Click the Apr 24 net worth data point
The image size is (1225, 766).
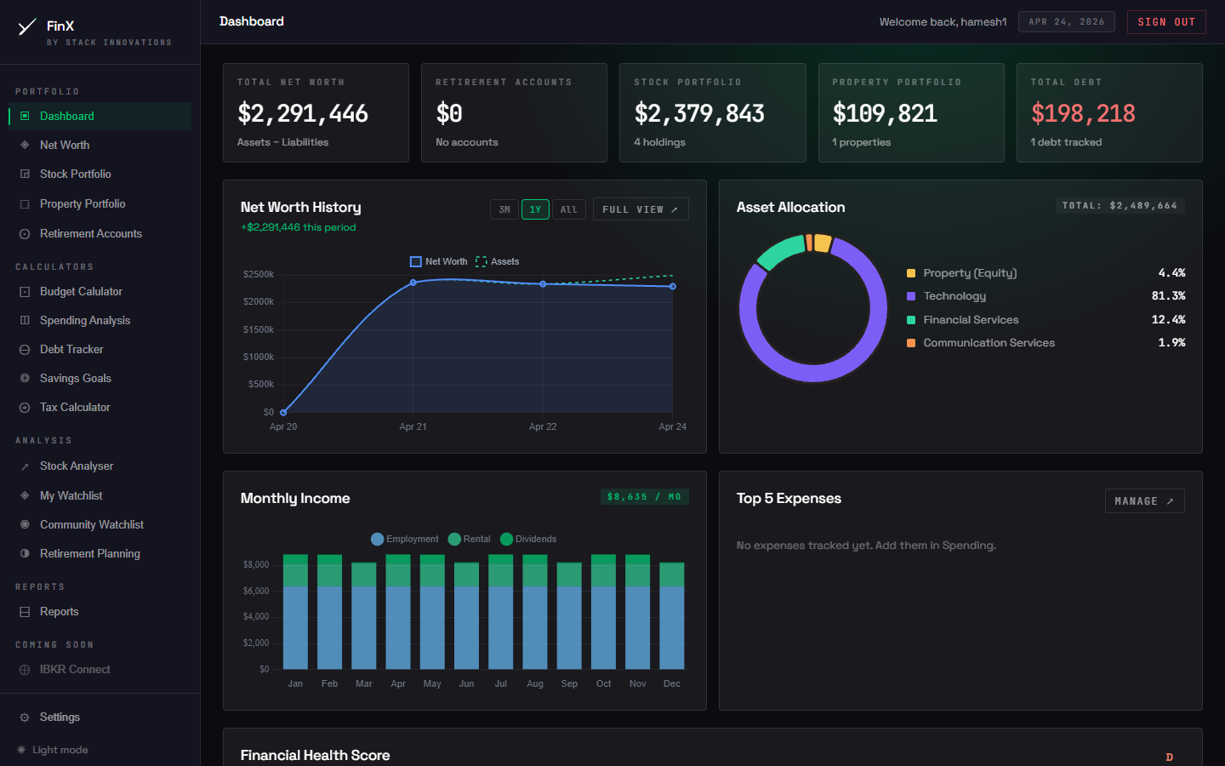click(x=673, y=287)
